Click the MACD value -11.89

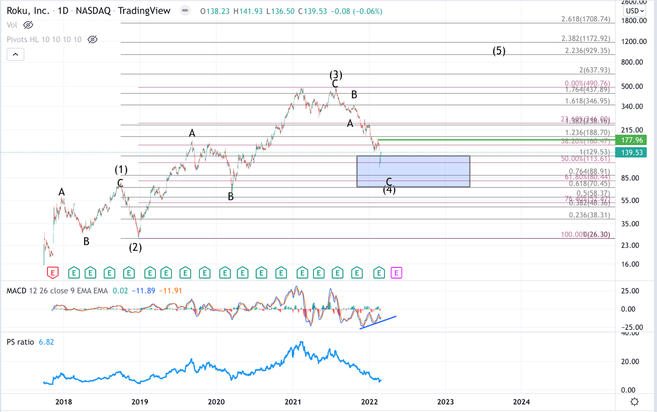pyautogui.click(x=143, y=291)
